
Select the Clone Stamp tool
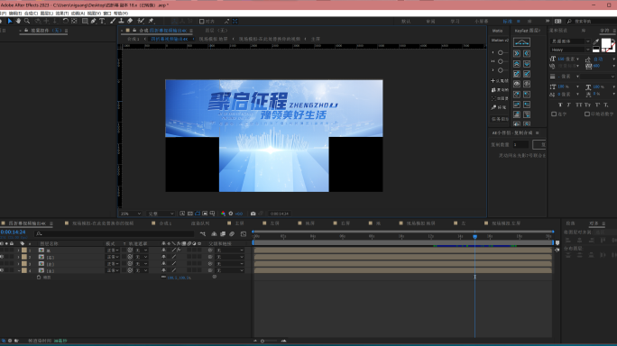(x=121, y=22)
